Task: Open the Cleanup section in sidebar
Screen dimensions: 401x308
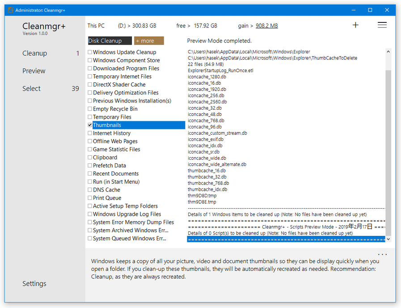Action: point(35,53)
